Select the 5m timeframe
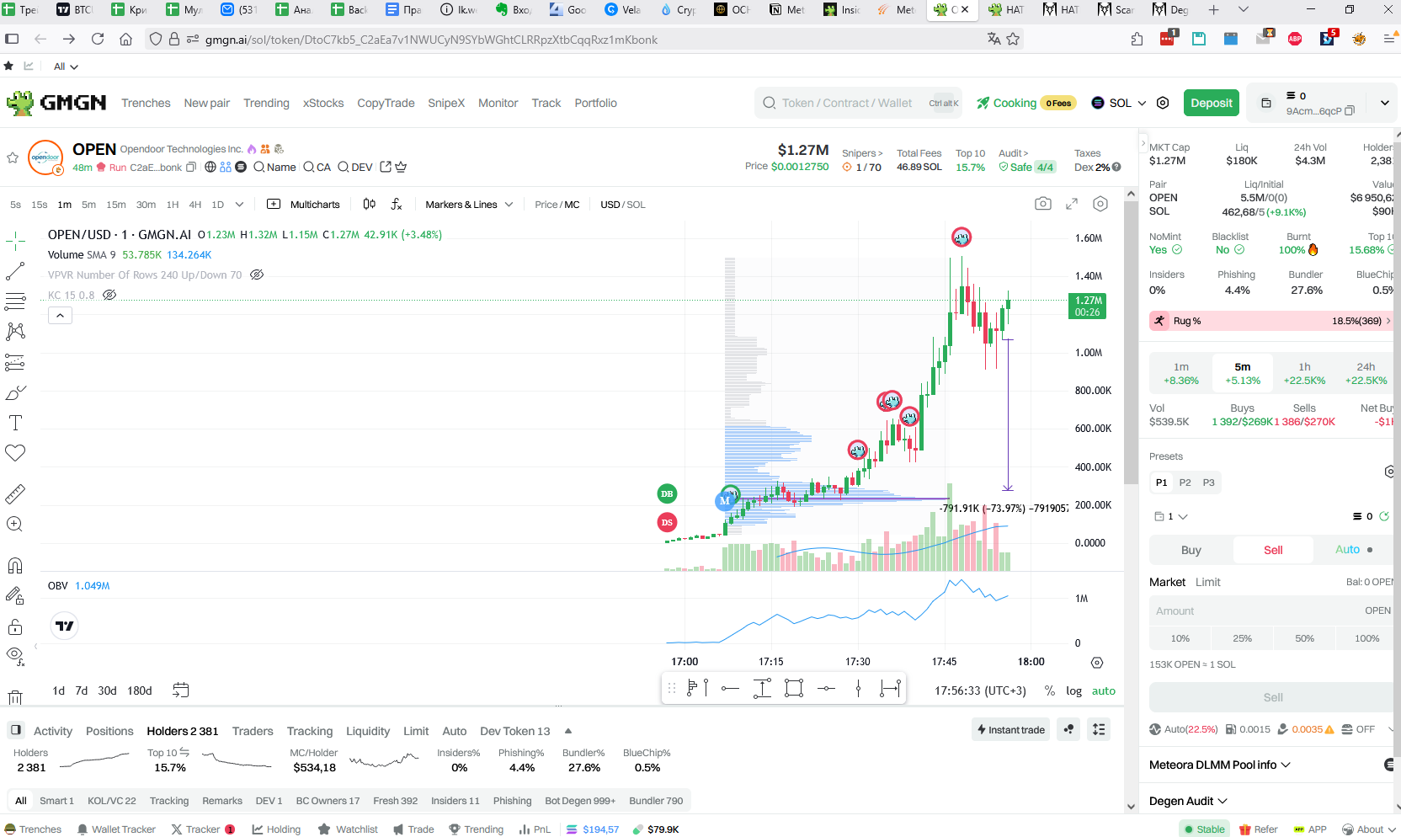This screenshot has height=837, width=1401. click(88, 205)
